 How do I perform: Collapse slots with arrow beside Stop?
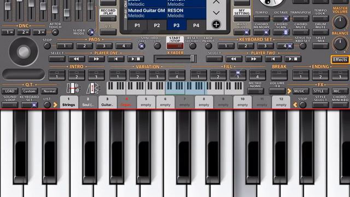(295, 105)
